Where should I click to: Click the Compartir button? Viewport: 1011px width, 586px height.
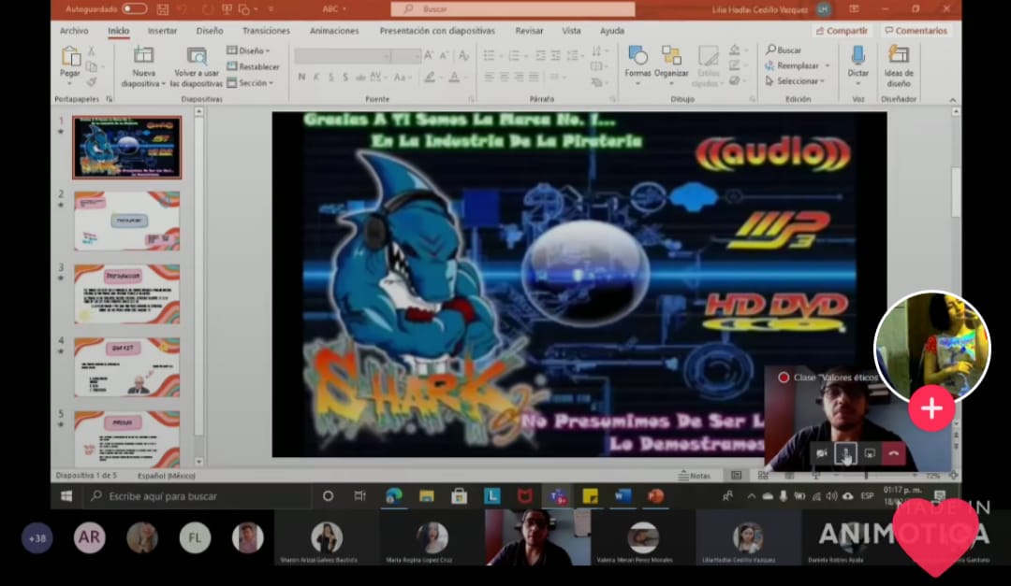click(842, 31)
